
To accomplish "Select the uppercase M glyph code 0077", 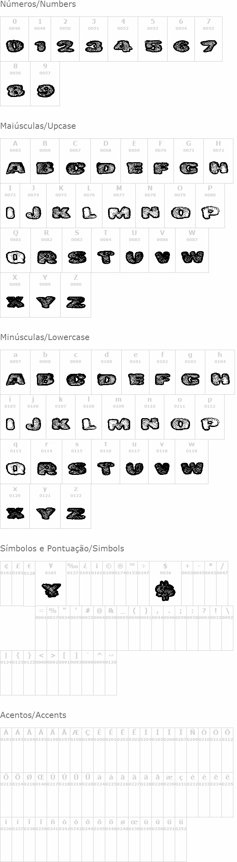I will pyautogui.click(x=119, y=195).
